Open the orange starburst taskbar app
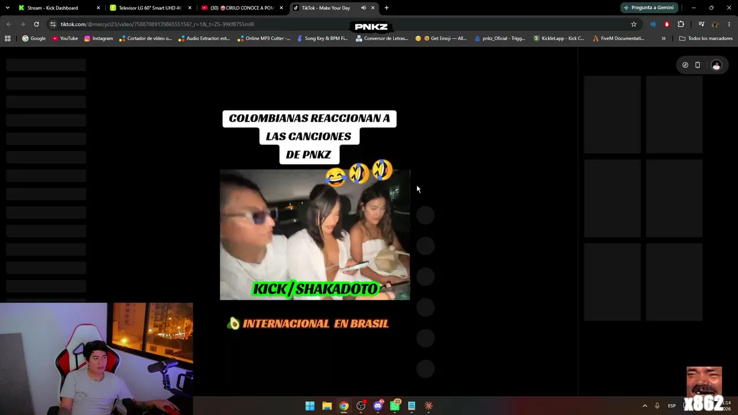Viewport: 738px width, 415px height. [x=428, y=406]
